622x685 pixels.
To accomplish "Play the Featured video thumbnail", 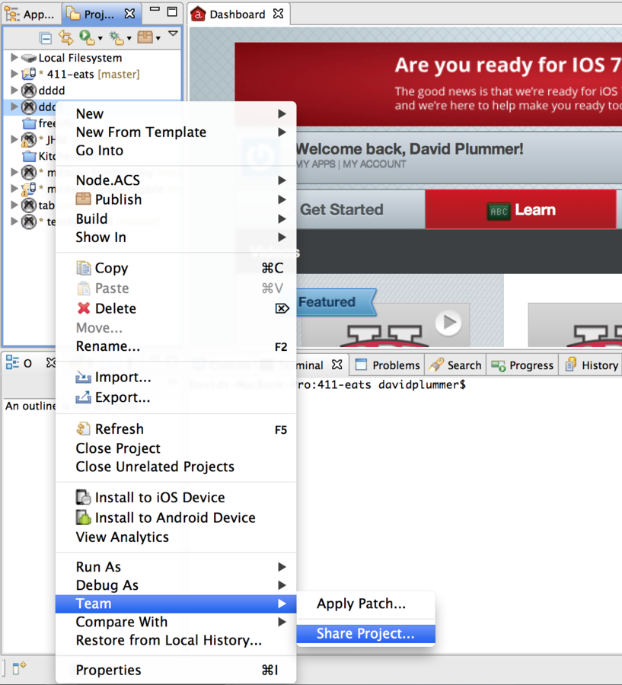I will 448,323.
